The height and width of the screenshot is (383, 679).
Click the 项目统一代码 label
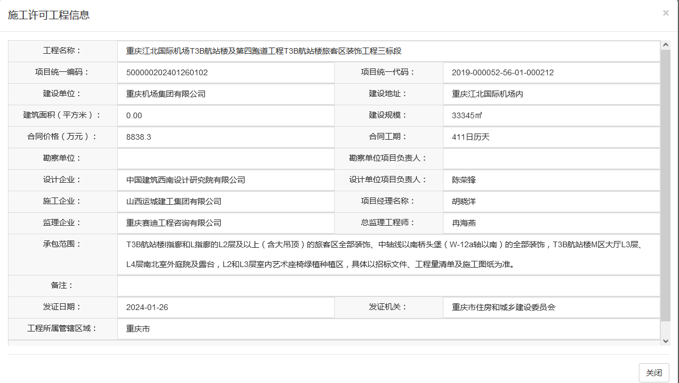[388, 72]
